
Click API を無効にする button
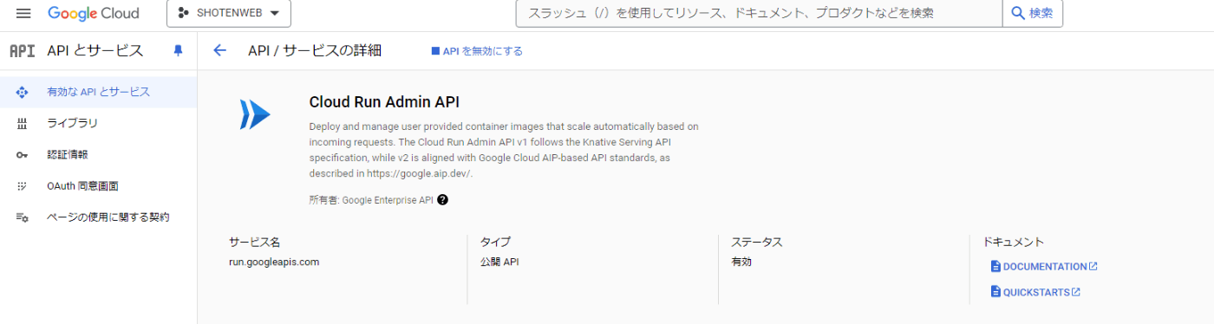click(477, 51)
